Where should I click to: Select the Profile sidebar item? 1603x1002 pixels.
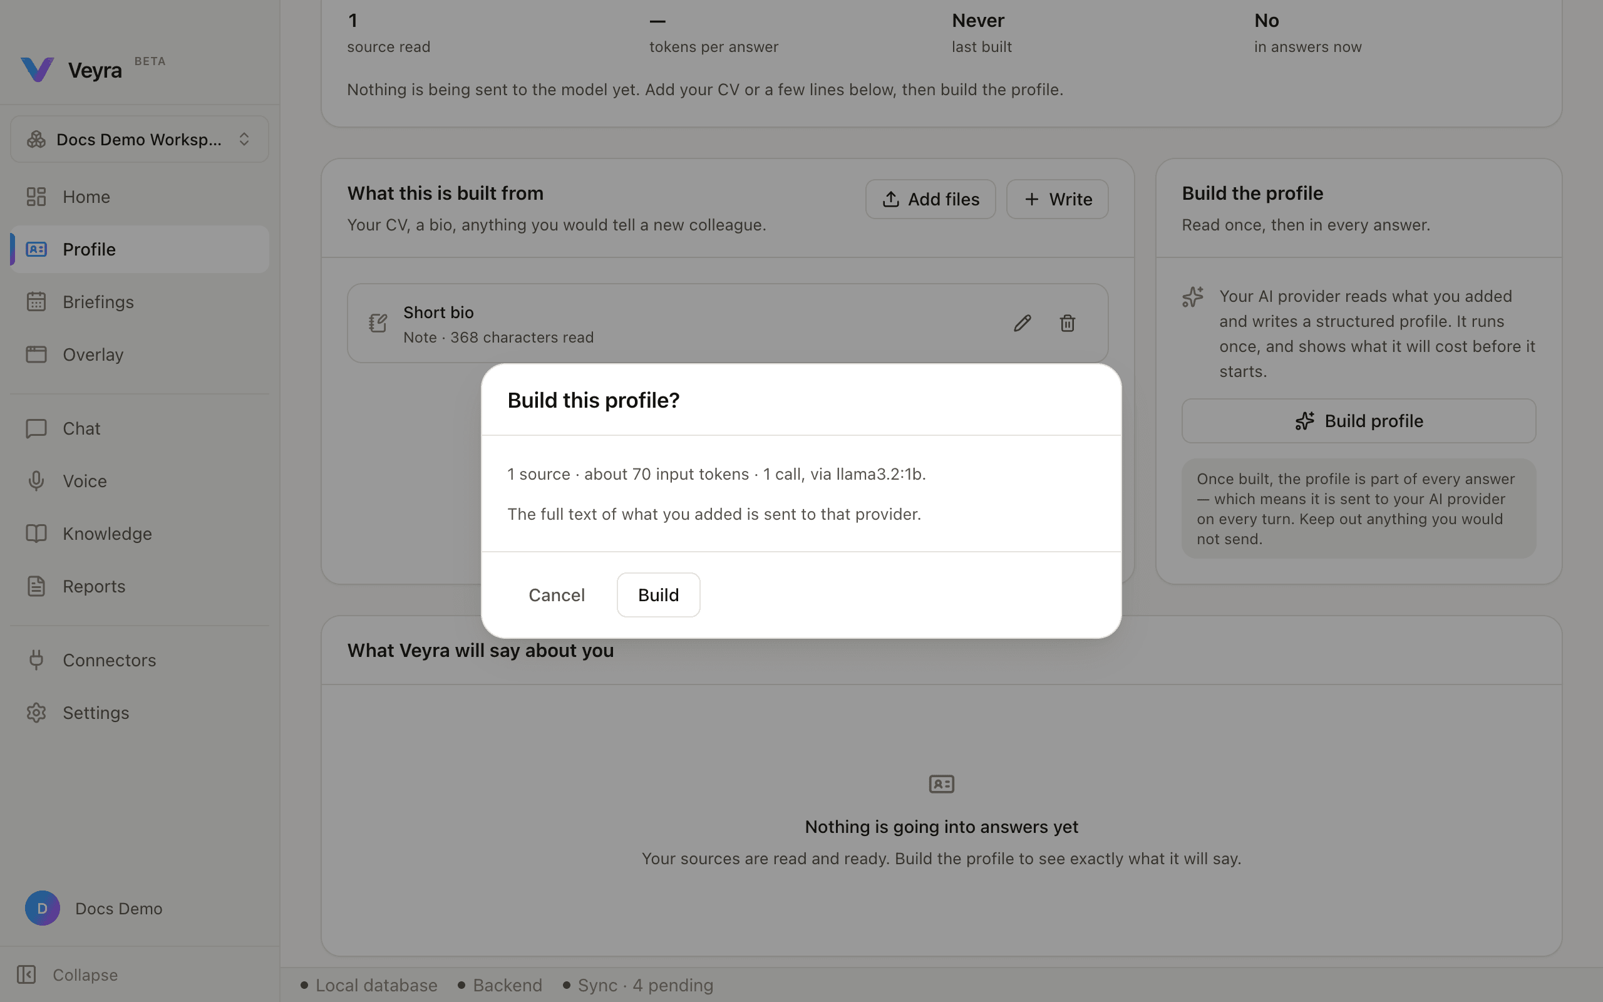(x=139, y=249)
